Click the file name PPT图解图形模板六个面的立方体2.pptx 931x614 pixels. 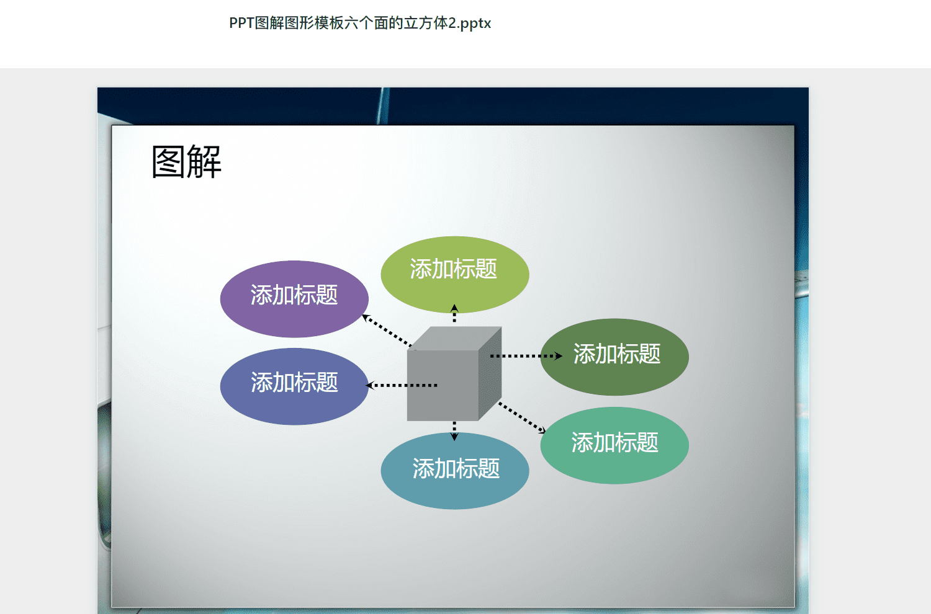(360, 24)
